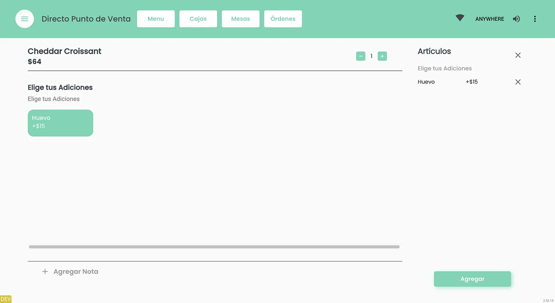Open the Menu tab
The height and width of the screenshot is (303, 555).
156,19
